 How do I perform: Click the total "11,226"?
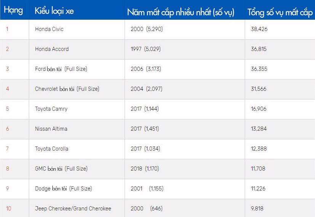point(258,188)
